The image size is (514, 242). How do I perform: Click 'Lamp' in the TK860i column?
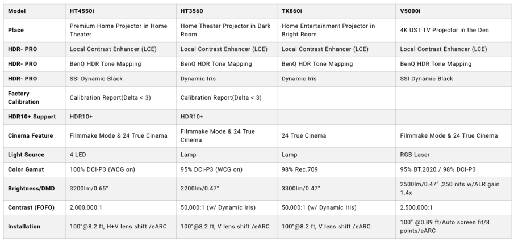click(290, 155)
